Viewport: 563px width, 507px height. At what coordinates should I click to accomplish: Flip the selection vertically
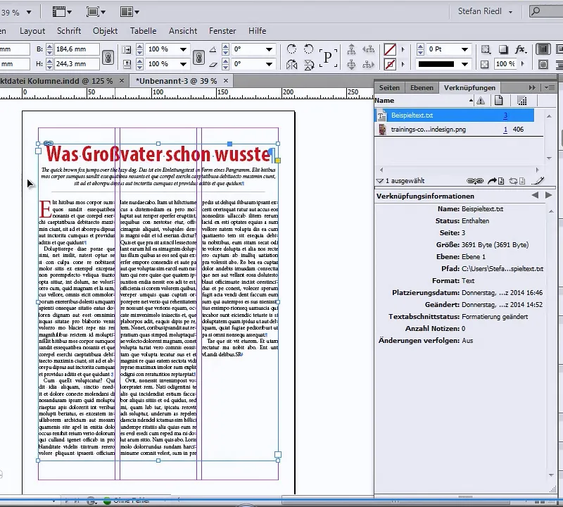(x=308, y=65)
